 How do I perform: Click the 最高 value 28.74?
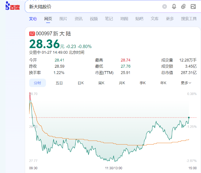point(126,60)
